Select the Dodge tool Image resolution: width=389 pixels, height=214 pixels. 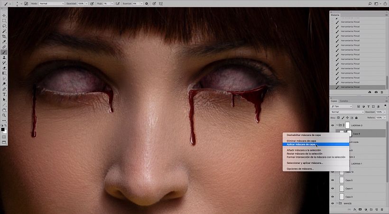[4, 84]
